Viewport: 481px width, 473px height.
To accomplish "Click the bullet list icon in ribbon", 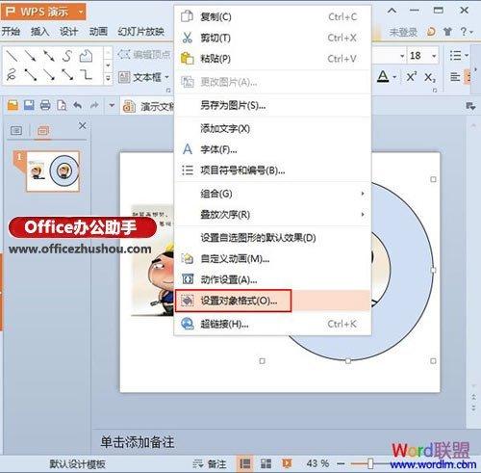I will click(x=456, y=56).
